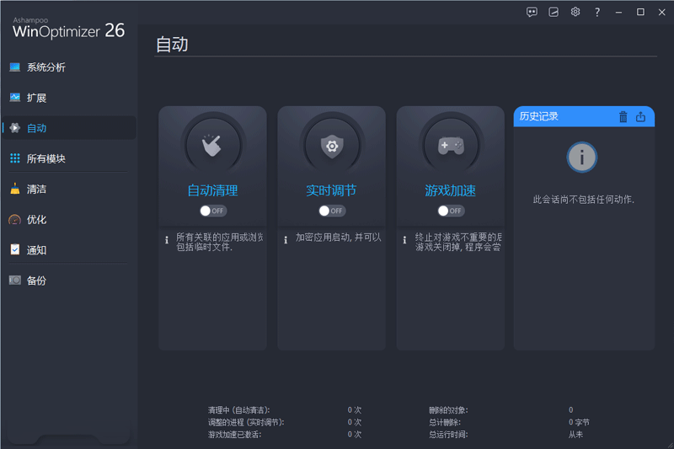Click the 总计删除 statistic label
The height and width of the screenshot is (449, 674).
(445, 422)
